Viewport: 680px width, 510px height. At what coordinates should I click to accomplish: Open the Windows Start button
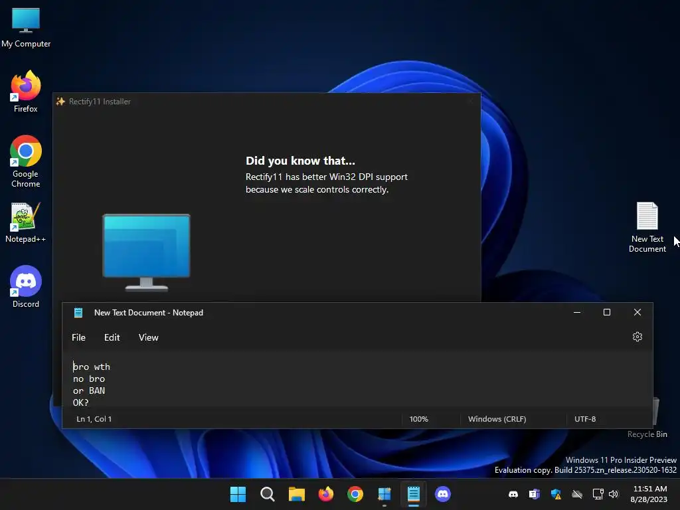(x=238, y=494)
